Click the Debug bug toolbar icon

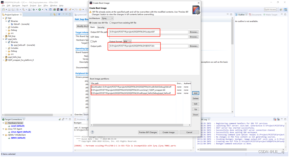(34, 10)
